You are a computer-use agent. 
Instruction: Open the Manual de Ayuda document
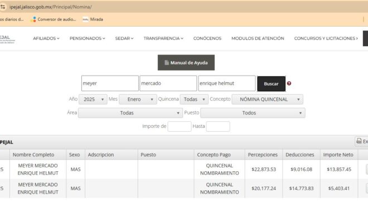[186, 62]
